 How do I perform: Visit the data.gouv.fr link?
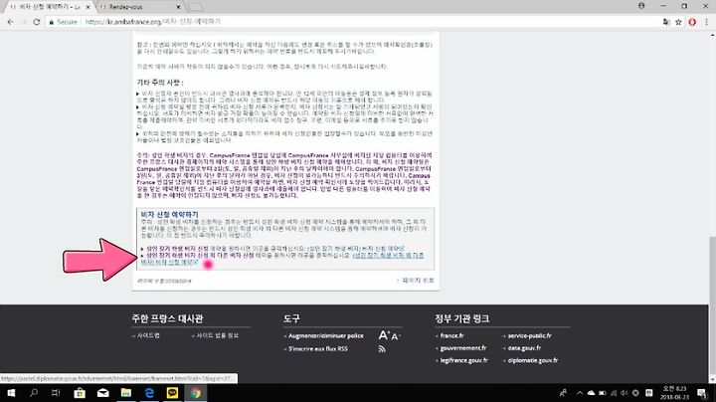tap(524, 348)
